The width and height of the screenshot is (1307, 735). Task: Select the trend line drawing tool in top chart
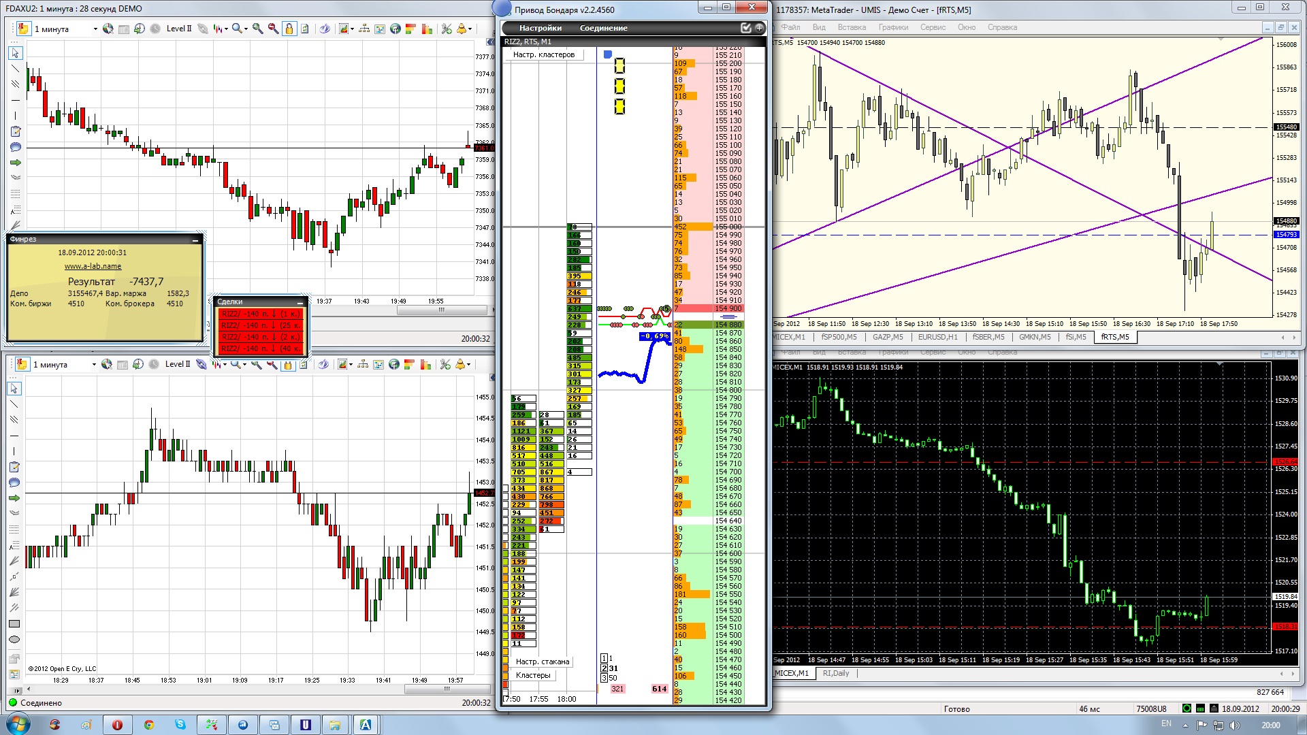(x=15, y=68)
